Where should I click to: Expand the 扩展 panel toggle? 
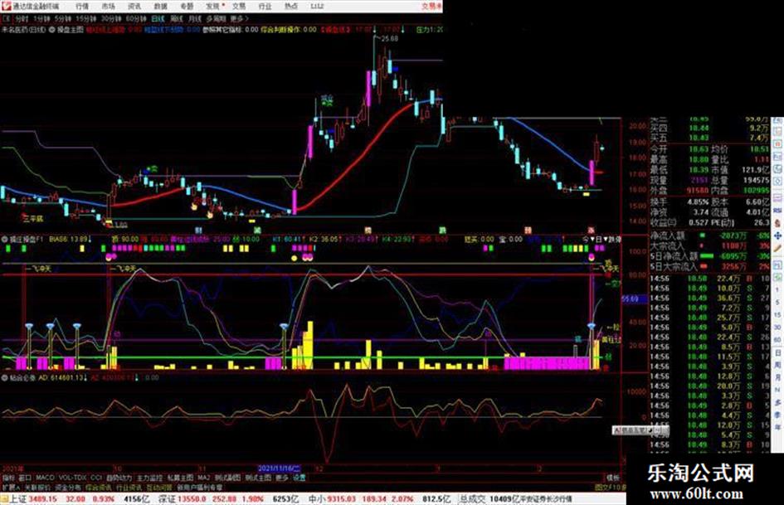pyautogui.click(x=11, y=487)
